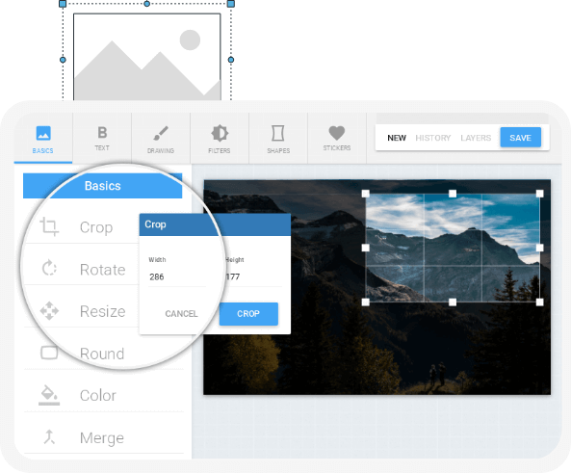Switch to the Text tab
The image size is (571, 473).
coord(102,139)
